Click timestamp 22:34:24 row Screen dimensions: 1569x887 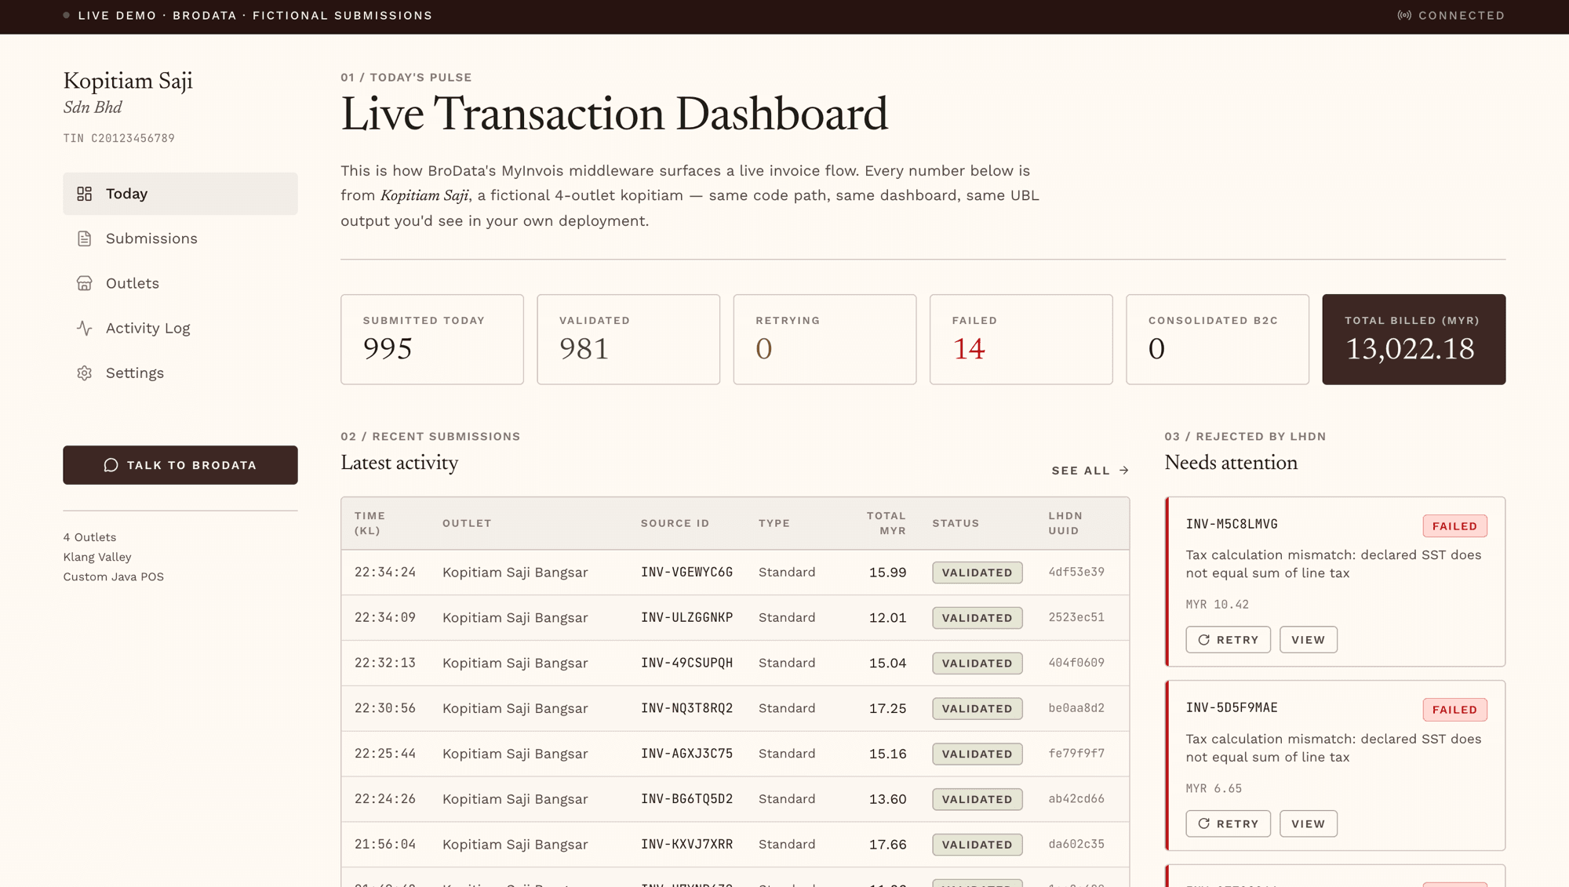click(x=384, y=573)
